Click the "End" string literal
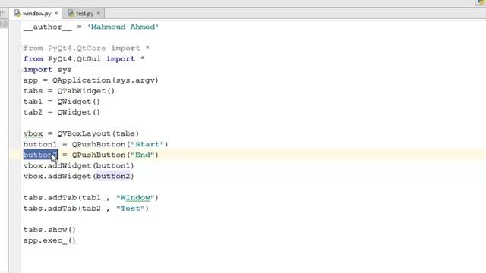486x273 pixels. [x=142, y=155]
